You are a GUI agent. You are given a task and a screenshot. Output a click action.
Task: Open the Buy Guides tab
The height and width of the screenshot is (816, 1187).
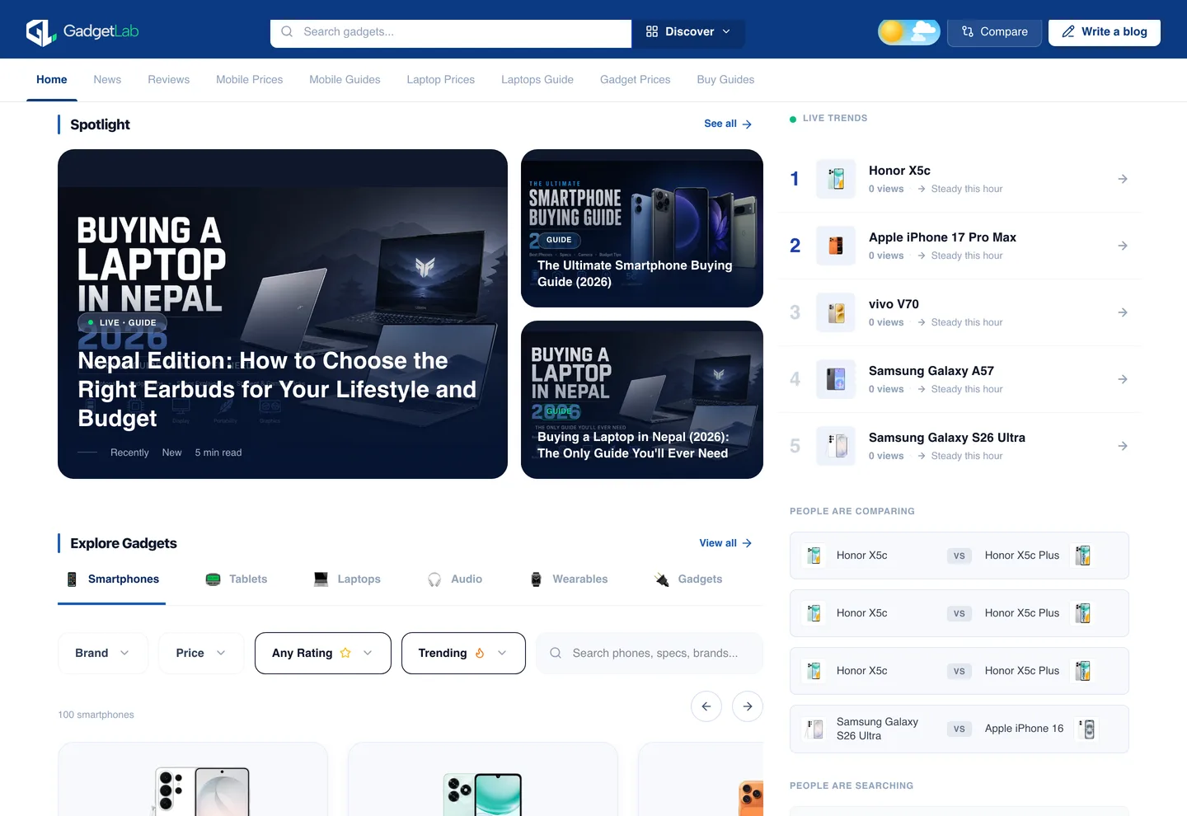725,80
